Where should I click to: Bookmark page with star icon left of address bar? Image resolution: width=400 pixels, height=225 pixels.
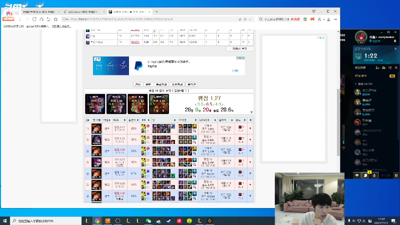(x=55, y=19)
